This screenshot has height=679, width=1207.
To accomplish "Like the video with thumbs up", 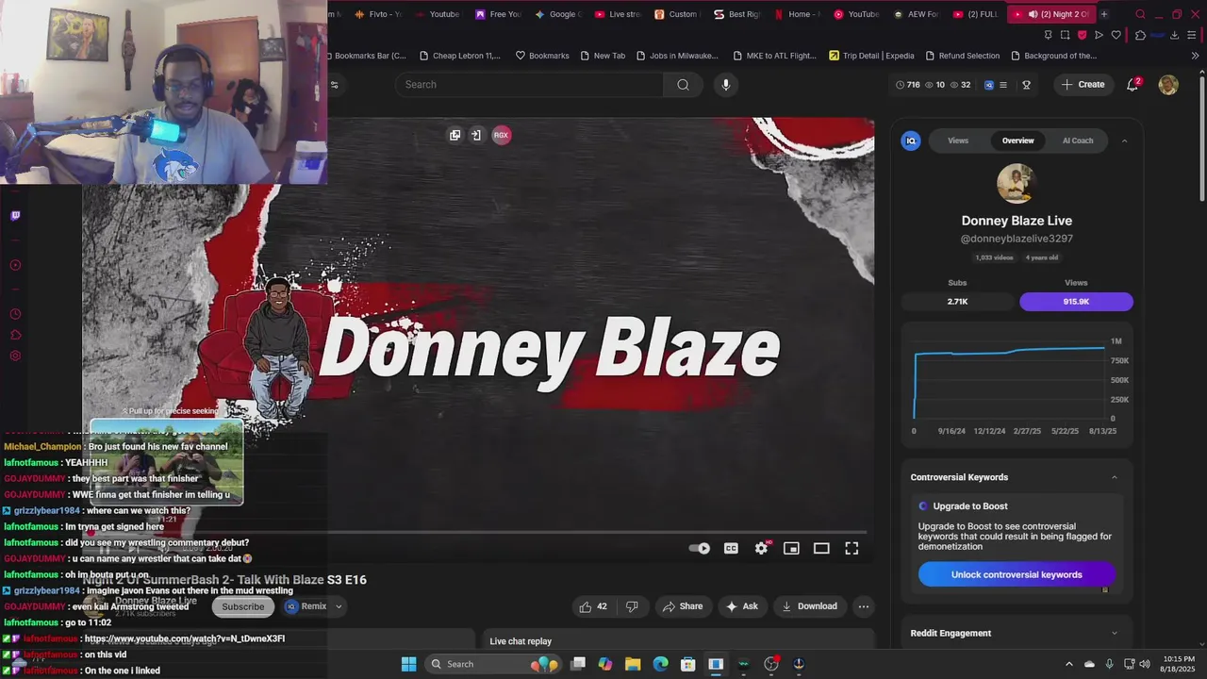I will point(594,606).
